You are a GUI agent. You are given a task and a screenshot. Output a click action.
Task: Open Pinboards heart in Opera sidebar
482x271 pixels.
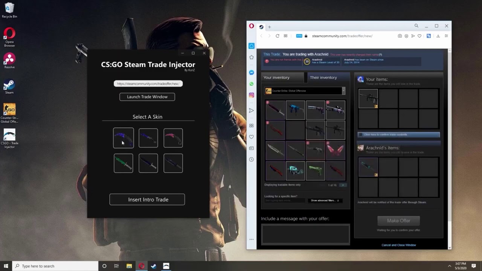pos(252,137)
